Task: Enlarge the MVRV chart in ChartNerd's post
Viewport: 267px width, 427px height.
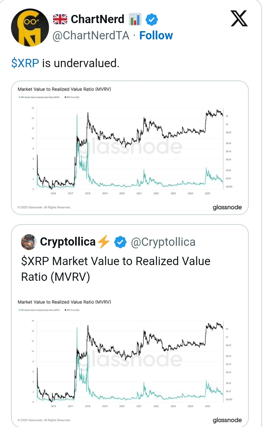Action: coord(130,148)
